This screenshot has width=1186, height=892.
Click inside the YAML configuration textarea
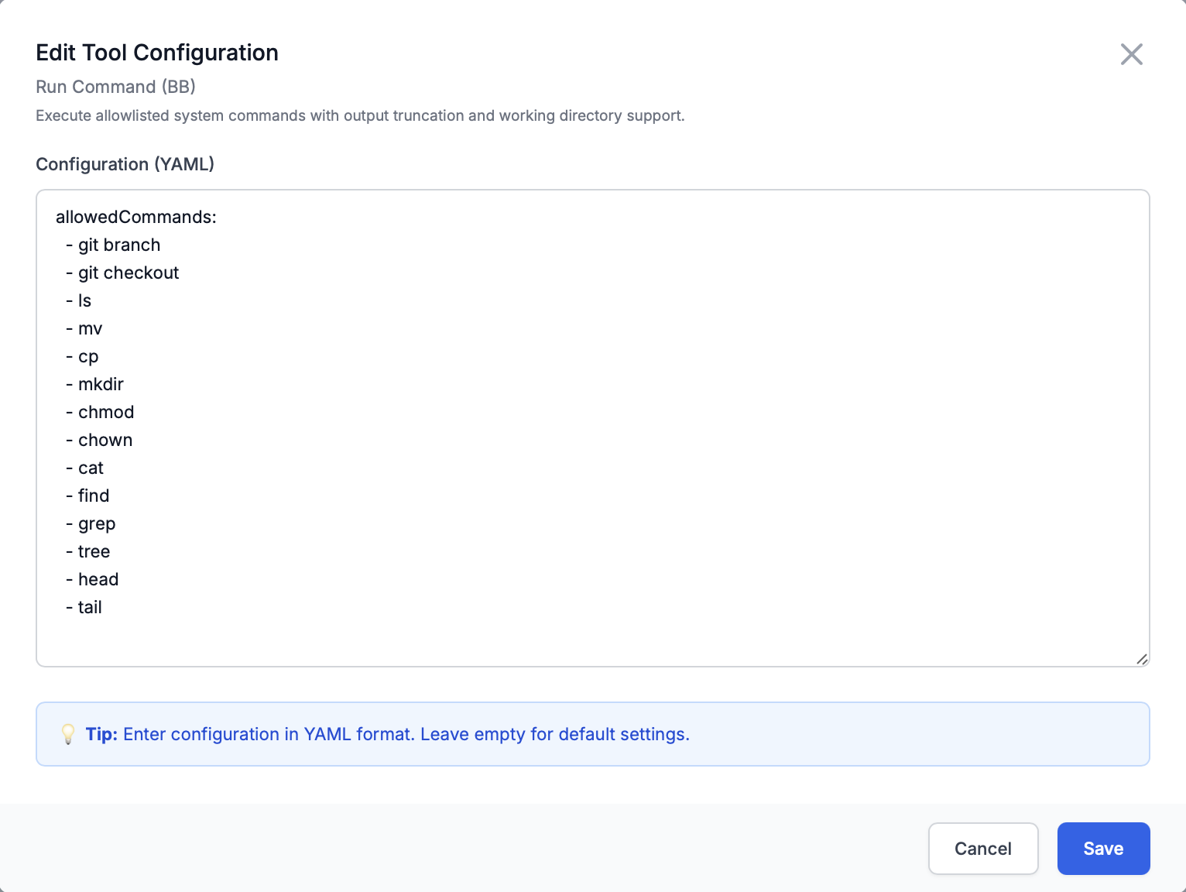(542, 426)
